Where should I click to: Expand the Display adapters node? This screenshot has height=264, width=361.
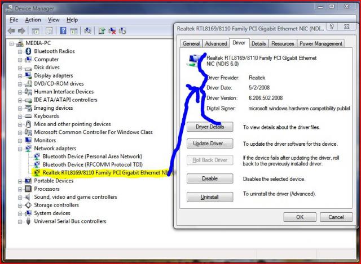[x=20, y=76]
